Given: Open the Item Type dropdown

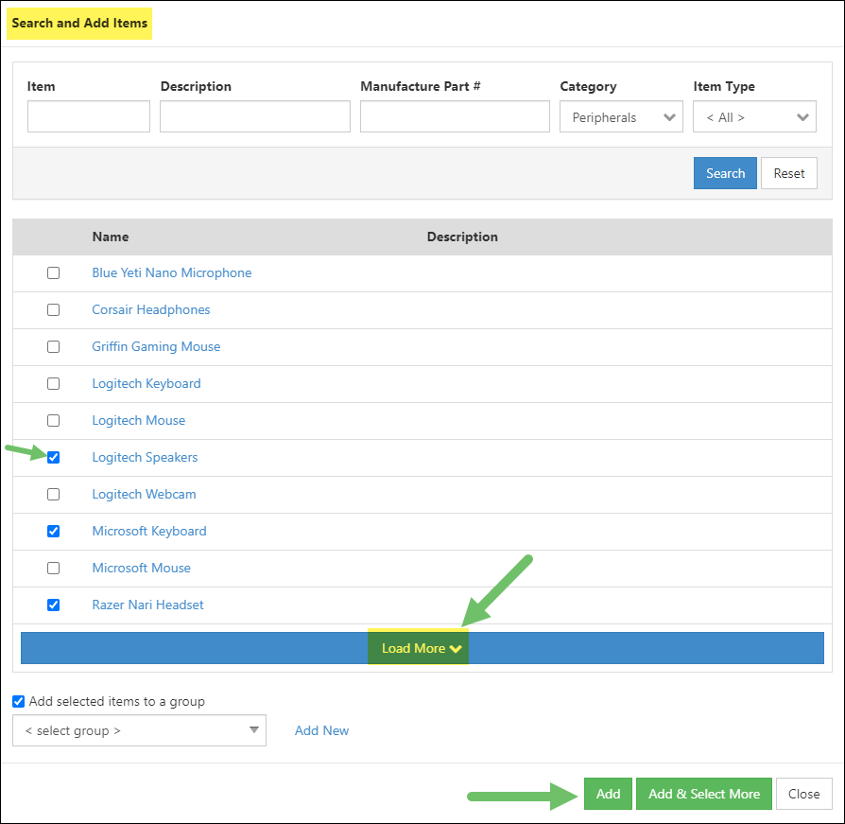Looking at the screenshot, I should (754, 116).
